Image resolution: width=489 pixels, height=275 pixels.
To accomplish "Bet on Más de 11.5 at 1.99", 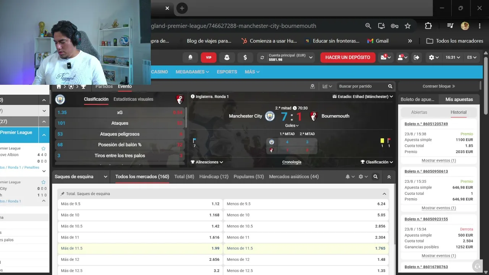I will [x=140, y=248].
